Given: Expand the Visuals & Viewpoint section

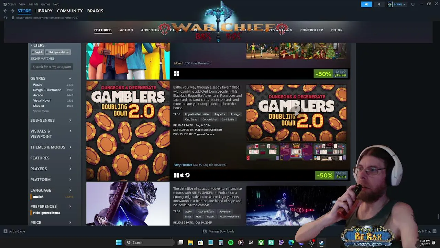Looking at the screenshot, I should pyautogui.click(x=51, y=134).
